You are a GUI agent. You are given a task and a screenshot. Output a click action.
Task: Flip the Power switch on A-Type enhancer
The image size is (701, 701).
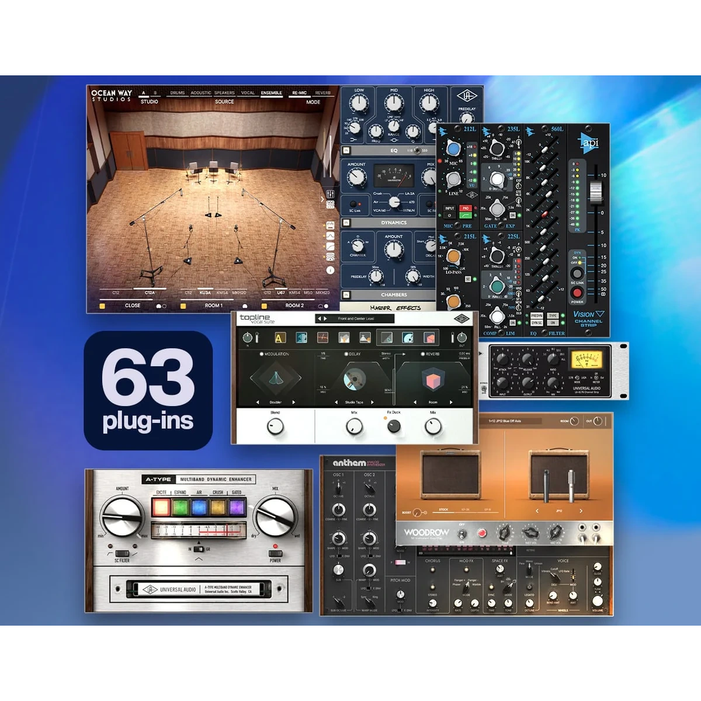pyautogui.click(x=276, y=553)
